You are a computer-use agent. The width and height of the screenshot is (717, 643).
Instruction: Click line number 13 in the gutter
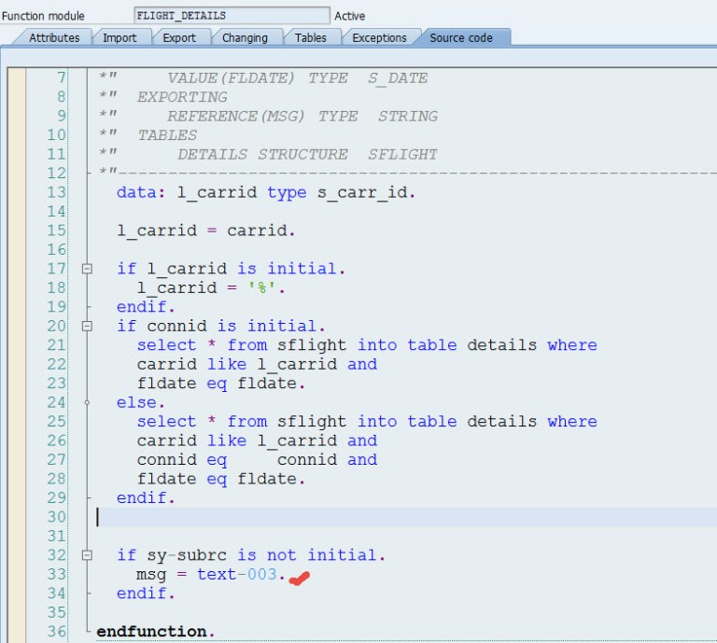(56, 192)
